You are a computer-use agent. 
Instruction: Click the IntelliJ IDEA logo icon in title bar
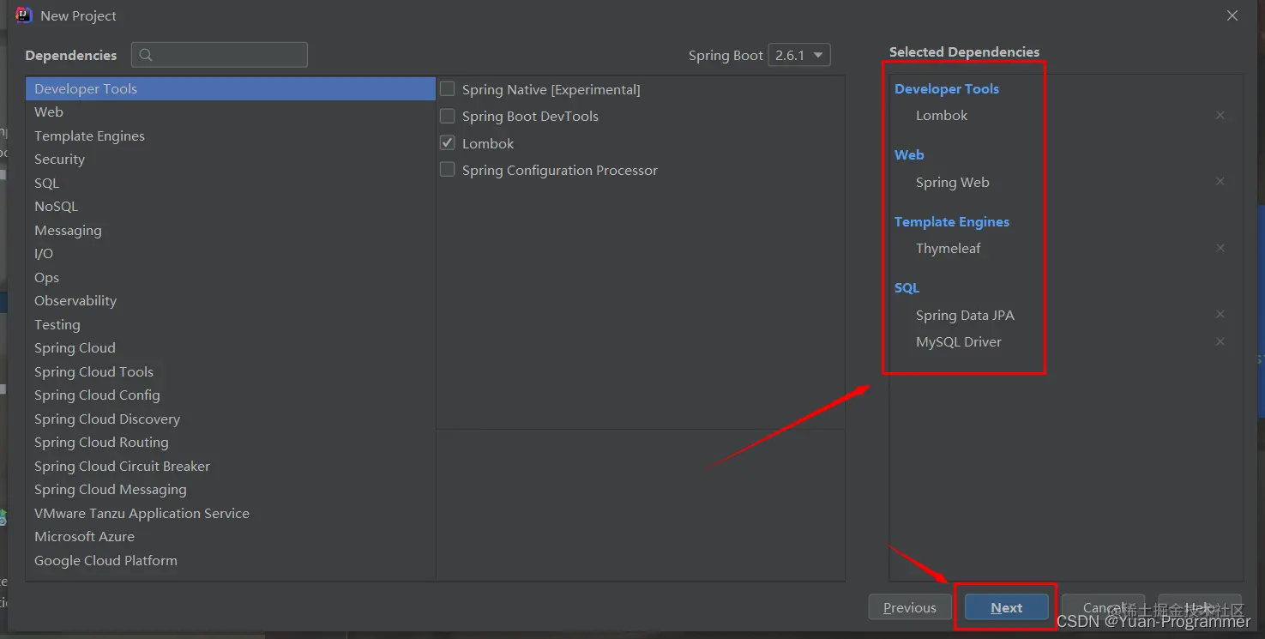point(23,15)
